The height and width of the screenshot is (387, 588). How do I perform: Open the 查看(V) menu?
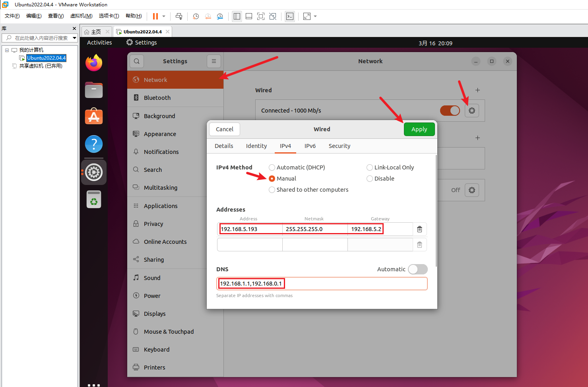(56, 16)
